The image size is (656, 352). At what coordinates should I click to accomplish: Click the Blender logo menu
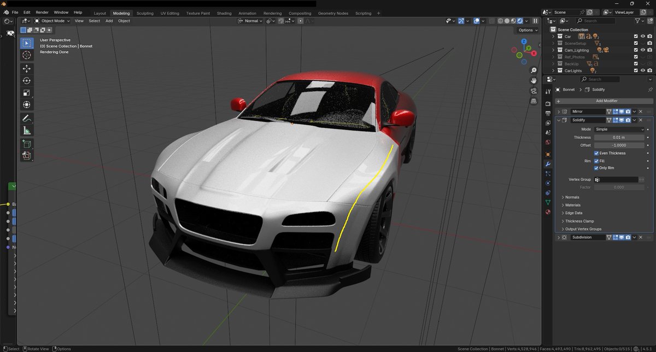6,12
